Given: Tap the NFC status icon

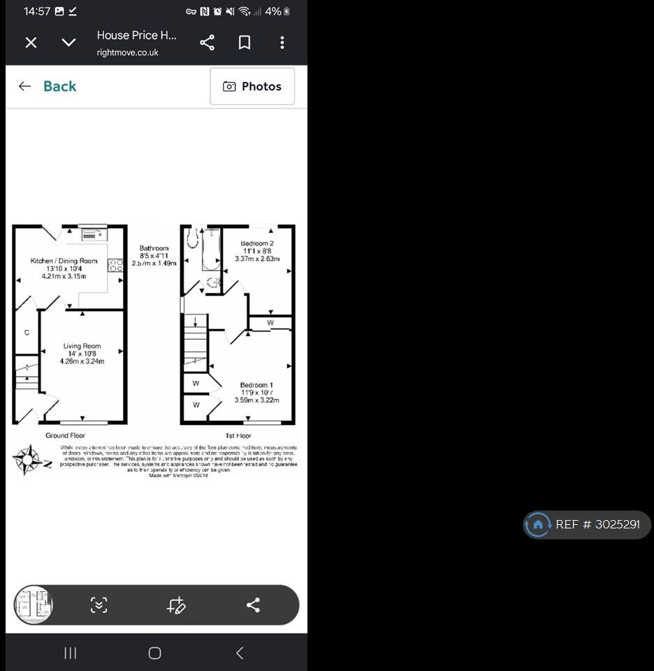Looking at the screenshot, I should point(205,12).
